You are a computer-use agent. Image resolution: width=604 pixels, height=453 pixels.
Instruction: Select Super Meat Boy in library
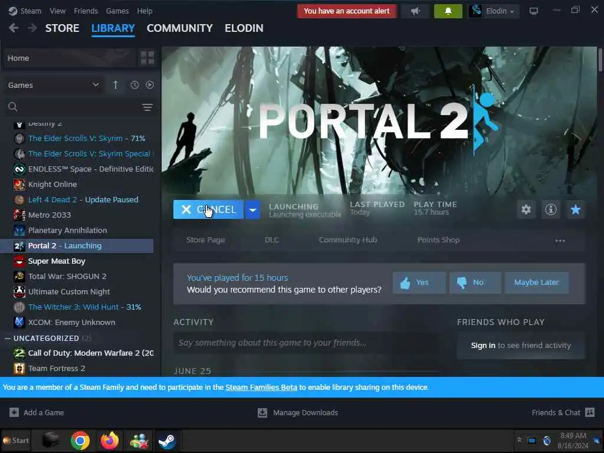click(57, 261)
